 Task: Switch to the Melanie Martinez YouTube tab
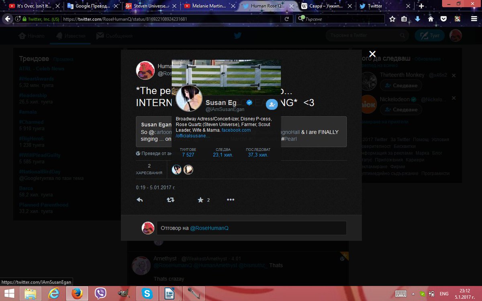click(208, 6)
